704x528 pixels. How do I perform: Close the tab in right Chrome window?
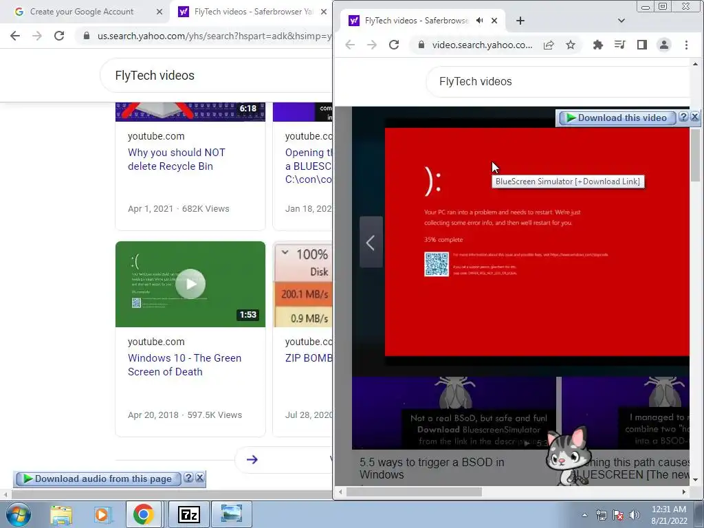coord(494,21)
